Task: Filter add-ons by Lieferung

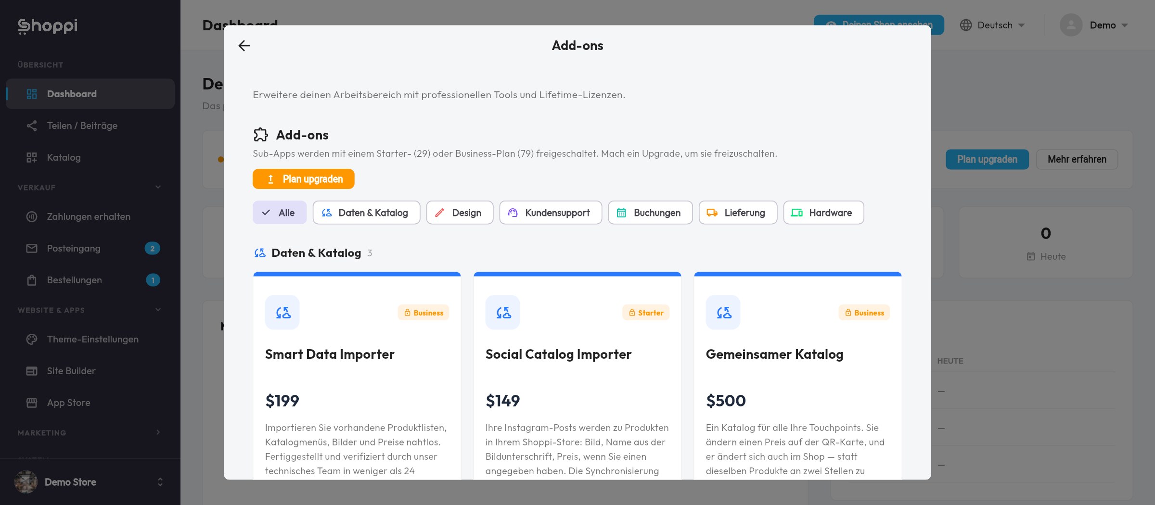Action: pyautogui.click(x=738, y=213)
